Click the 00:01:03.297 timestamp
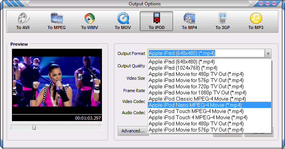The height and width of the screenshot is (149, 285). coord(88,118)
